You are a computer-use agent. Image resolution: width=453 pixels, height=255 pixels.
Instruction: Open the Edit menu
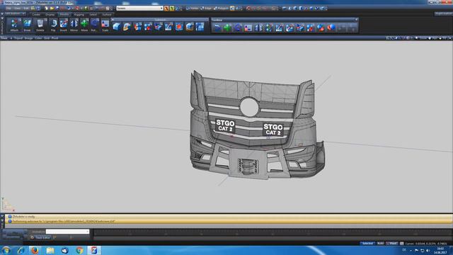[x=25, y=8]
